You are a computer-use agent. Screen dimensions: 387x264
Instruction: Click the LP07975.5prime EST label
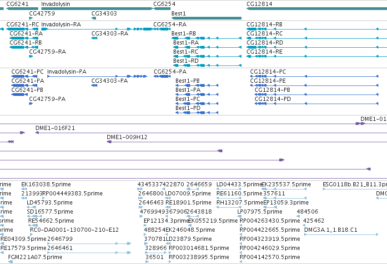point(260,212)
